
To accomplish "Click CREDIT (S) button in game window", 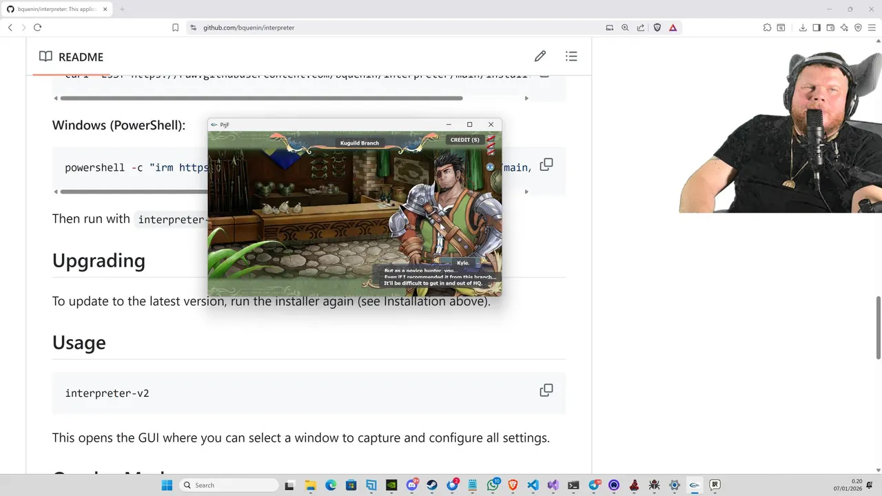I will pos(464,140).
